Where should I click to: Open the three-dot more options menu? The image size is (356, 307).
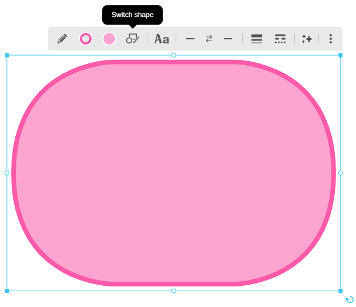(331, 39)
